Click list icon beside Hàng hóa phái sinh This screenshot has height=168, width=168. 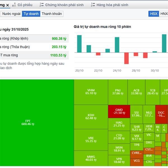(93, 5)
